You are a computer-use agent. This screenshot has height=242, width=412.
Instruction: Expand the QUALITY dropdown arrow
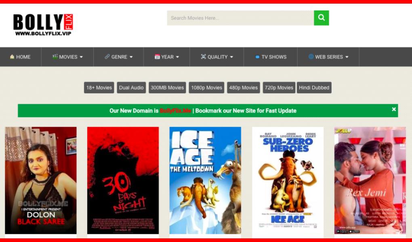pyautogui.click(x=231, y=57)
